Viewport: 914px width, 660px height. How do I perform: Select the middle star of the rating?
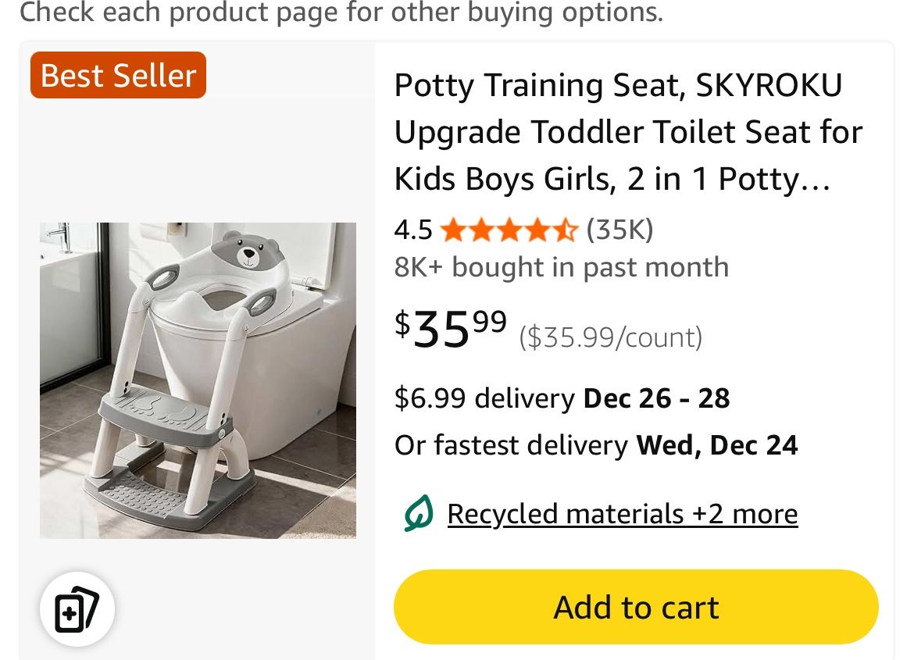[x=510, y=230]
